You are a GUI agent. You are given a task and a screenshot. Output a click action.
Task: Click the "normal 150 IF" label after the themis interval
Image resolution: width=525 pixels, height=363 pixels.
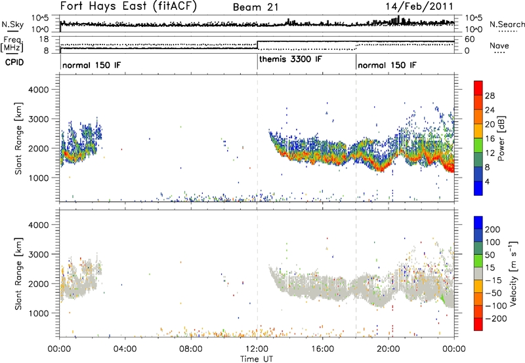click(387, 65)
